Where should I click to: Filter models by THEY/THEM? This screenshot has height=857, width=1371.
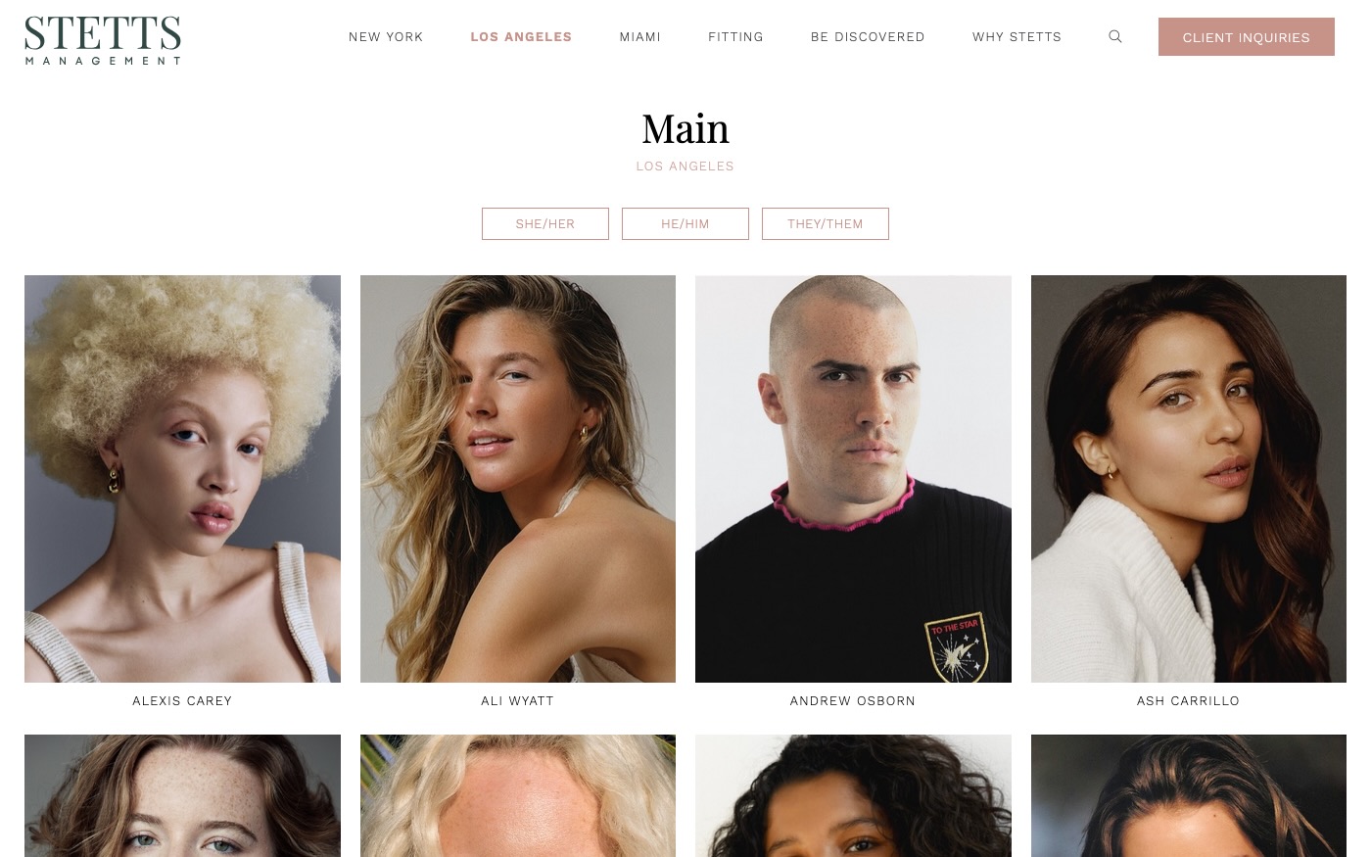(826, 223)
